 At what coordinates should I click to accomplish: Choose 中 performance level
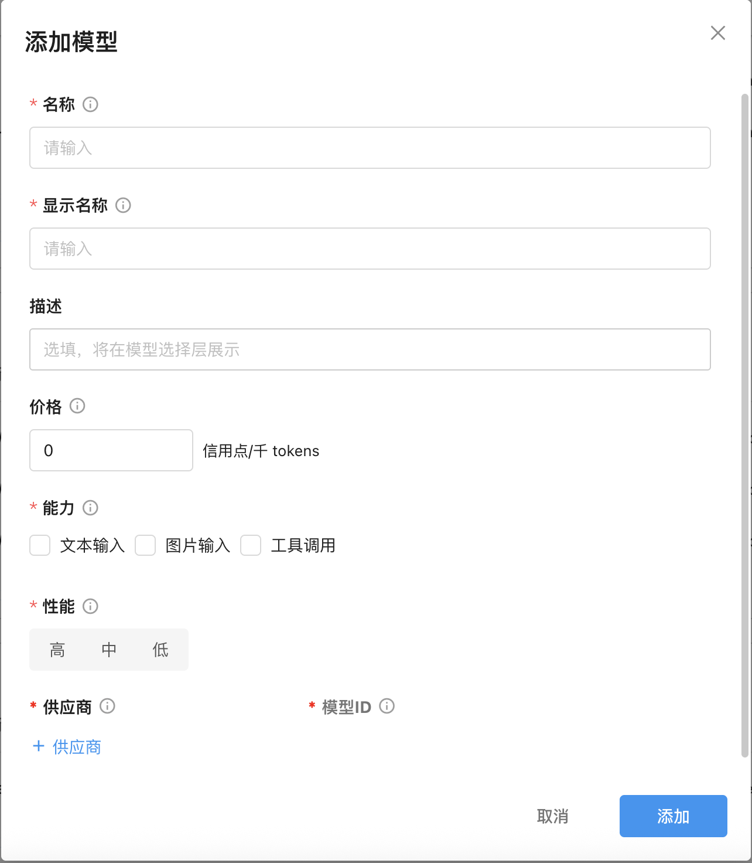(109, 650)
